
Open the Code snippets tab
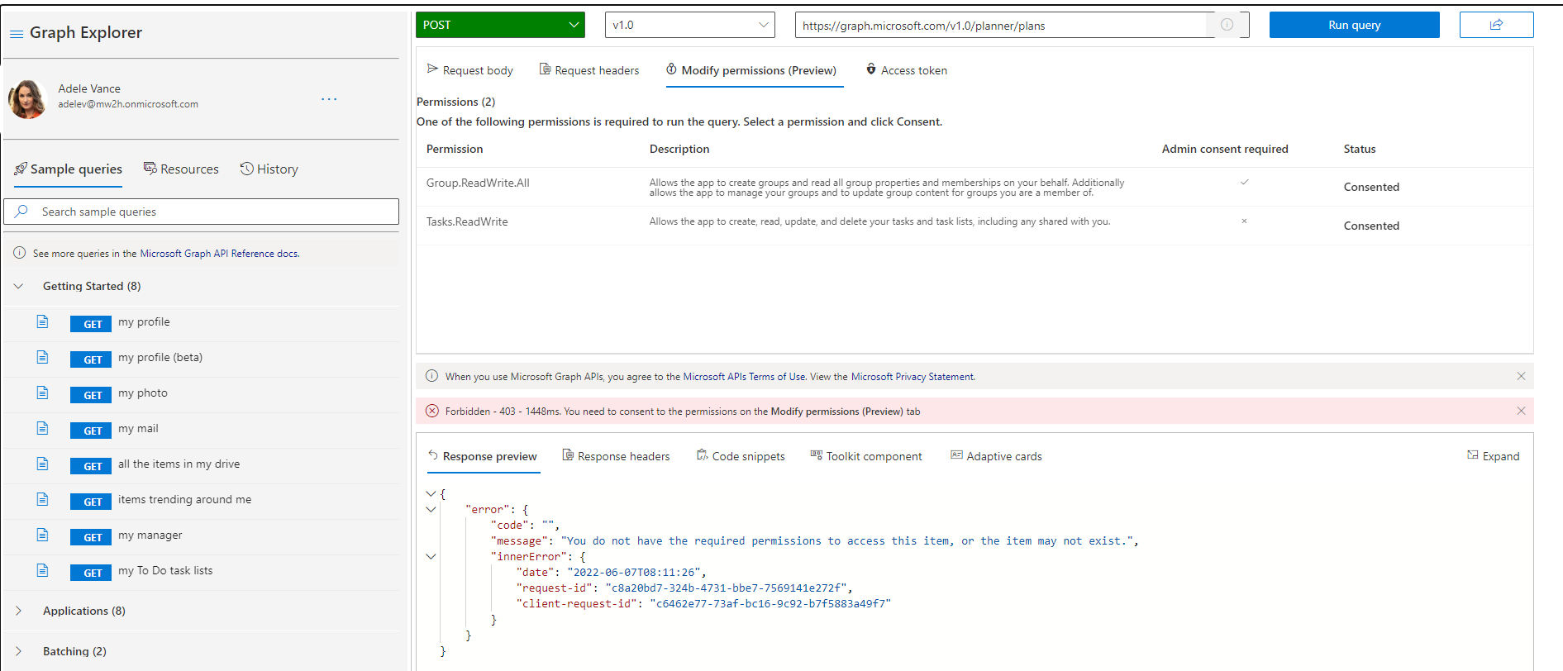coord(741,456)
